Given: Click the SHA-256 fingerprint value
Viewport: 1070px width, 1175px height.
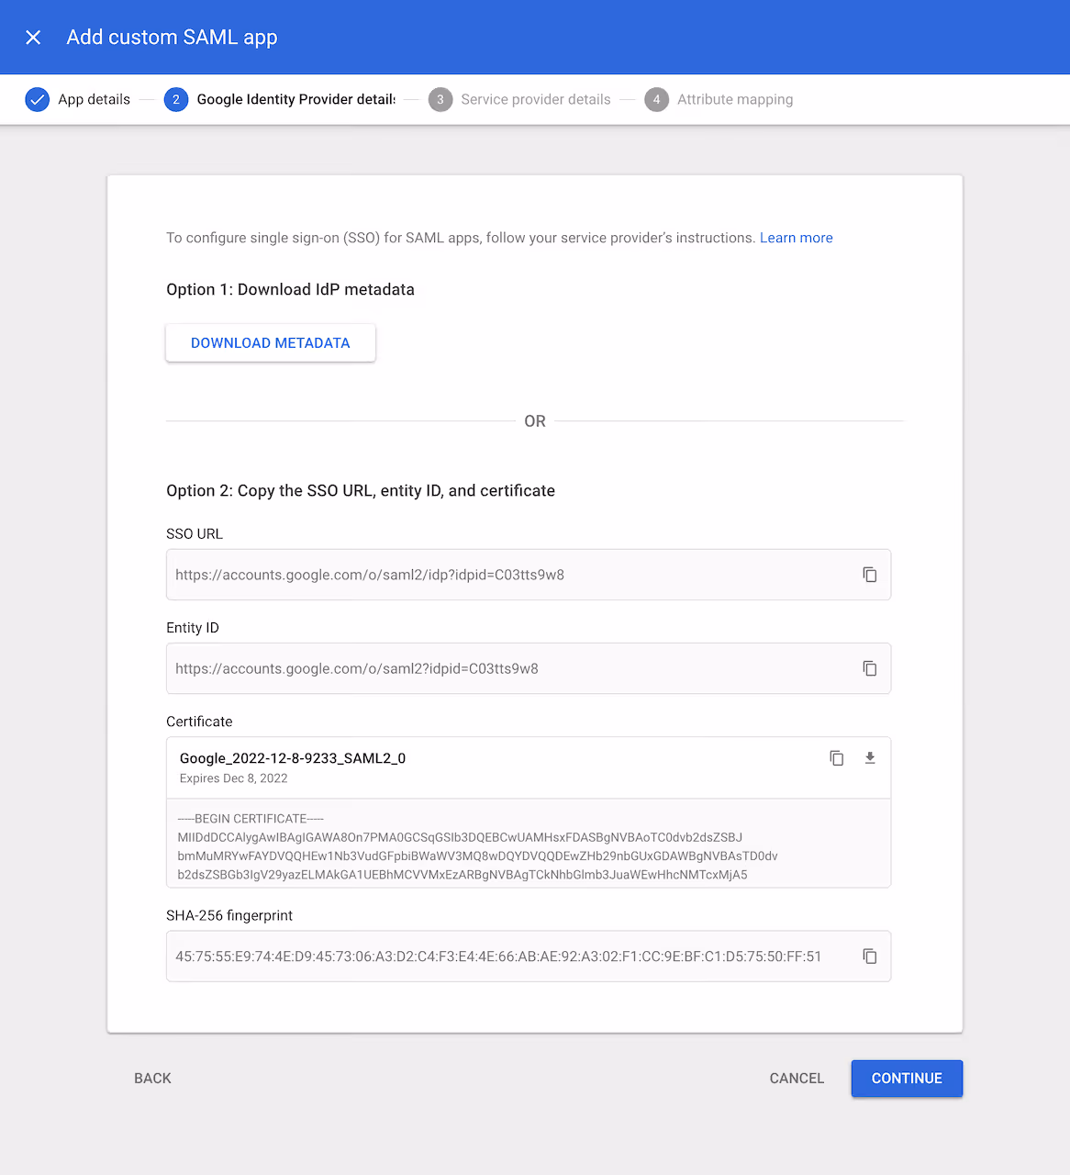Looking at the screenshot, I should [498, 957].
